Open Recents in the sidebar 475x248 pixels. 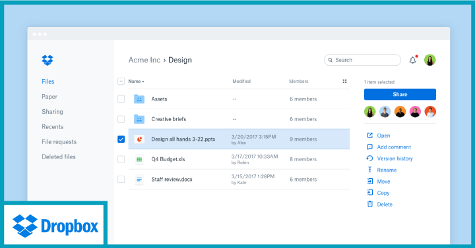(52, 127)
